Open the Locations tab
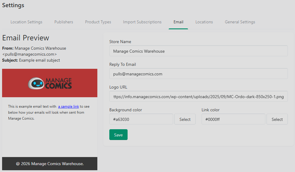 [204, 22]
